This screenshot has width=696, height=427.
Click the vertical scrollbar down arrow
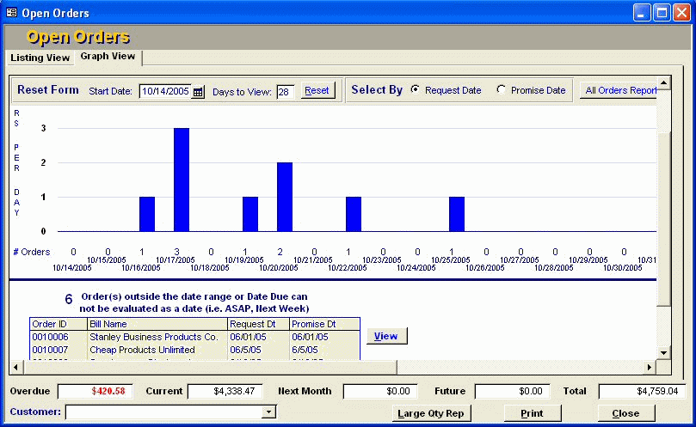click(662, 352)
